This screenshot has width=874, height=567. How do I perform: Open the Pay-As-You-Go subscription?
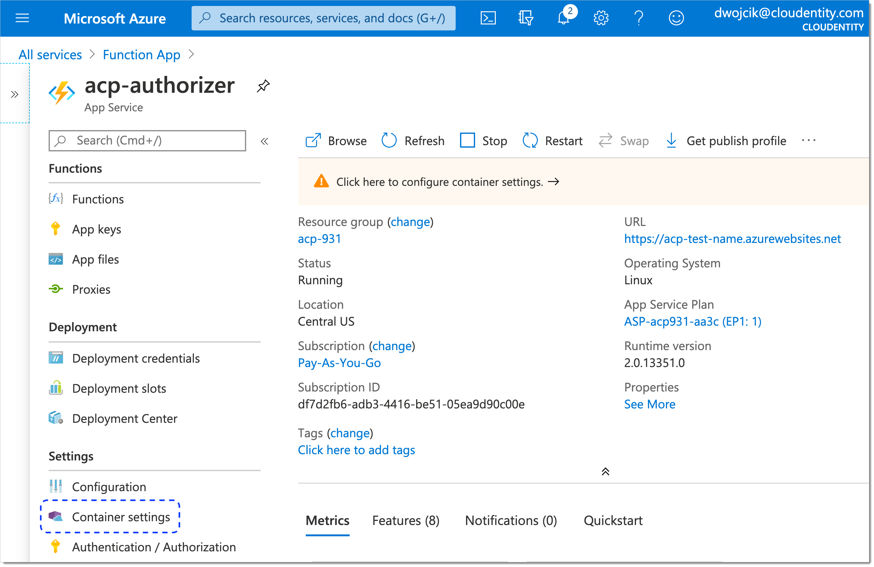(339, 363)
